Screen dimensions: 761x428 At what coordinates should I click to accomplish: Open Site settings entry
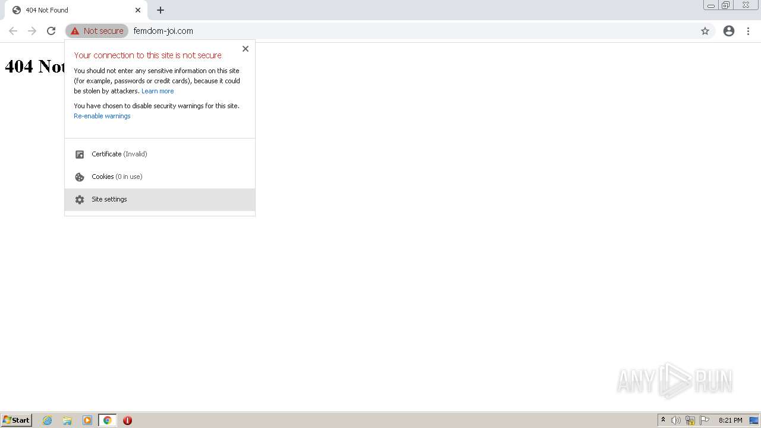[x=160, y=200]
